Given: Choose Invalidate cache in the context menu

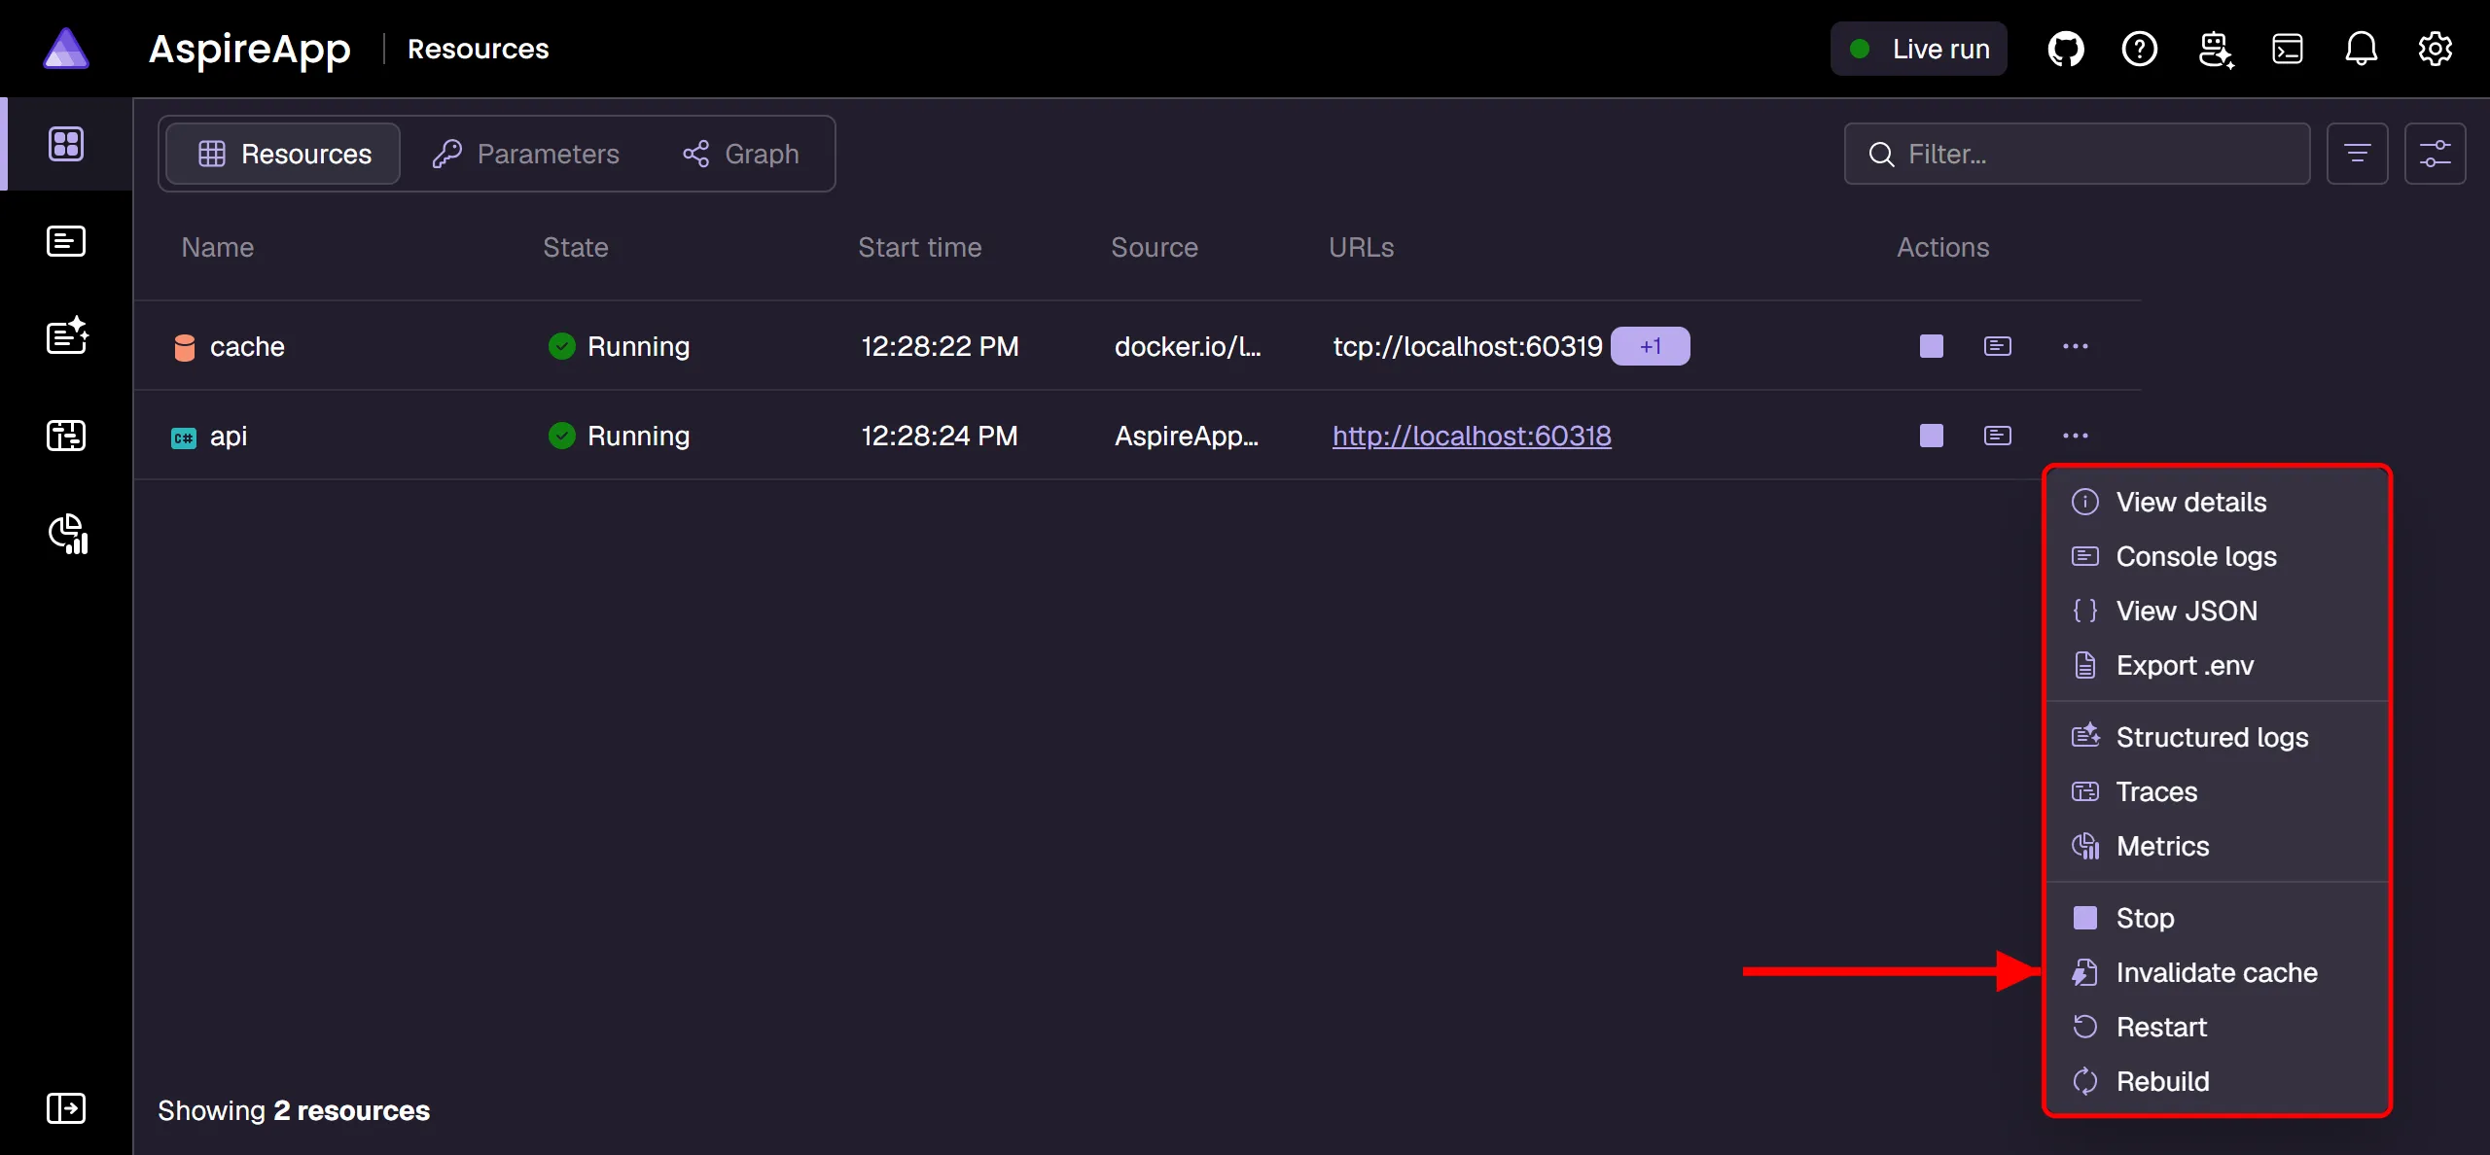Looking at the screenshot, I should (2218, 972).
